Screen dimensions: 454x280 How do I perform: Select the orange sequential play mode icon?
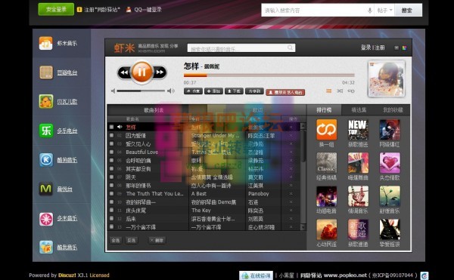pyautogui.click(x=328, y=91)
